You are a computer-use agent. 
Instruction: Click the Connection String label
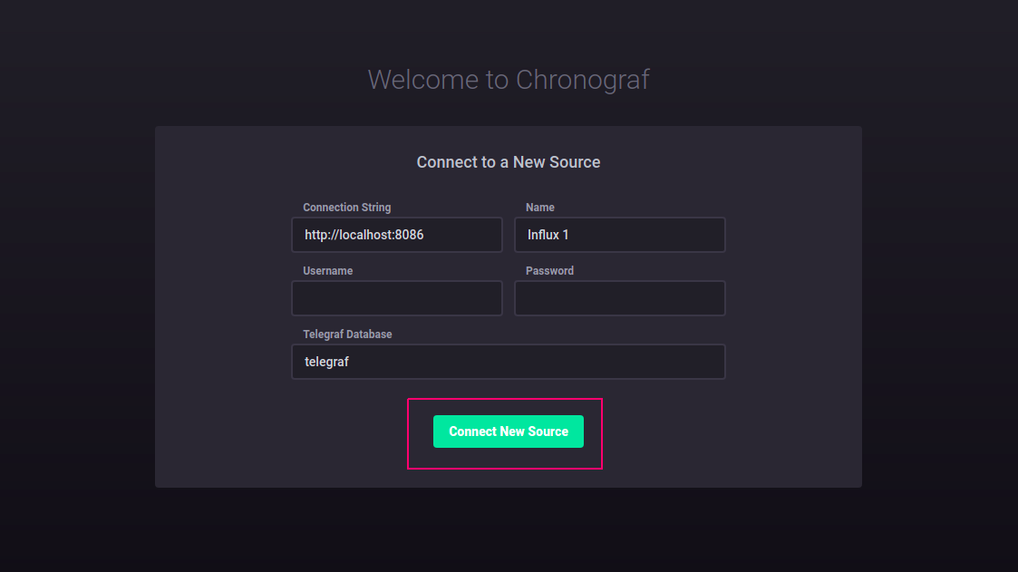346,207
